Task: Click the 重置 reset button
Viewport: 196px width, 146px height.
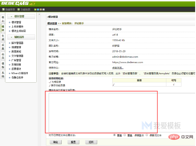Action: point(73,142)
